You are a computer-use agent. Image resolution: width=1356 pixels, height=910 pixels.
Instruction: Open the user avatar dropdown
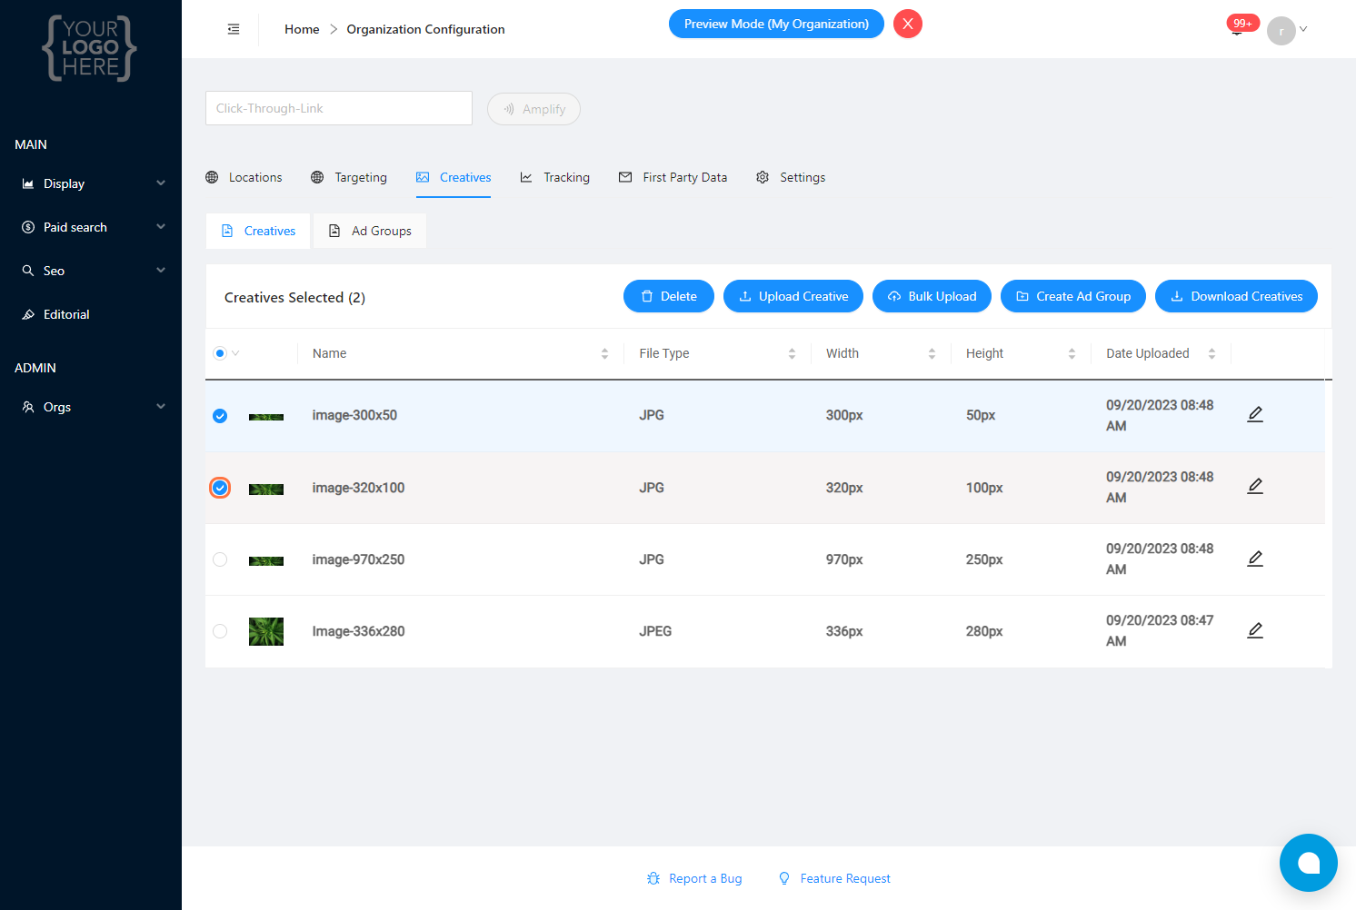(1287, 30)
